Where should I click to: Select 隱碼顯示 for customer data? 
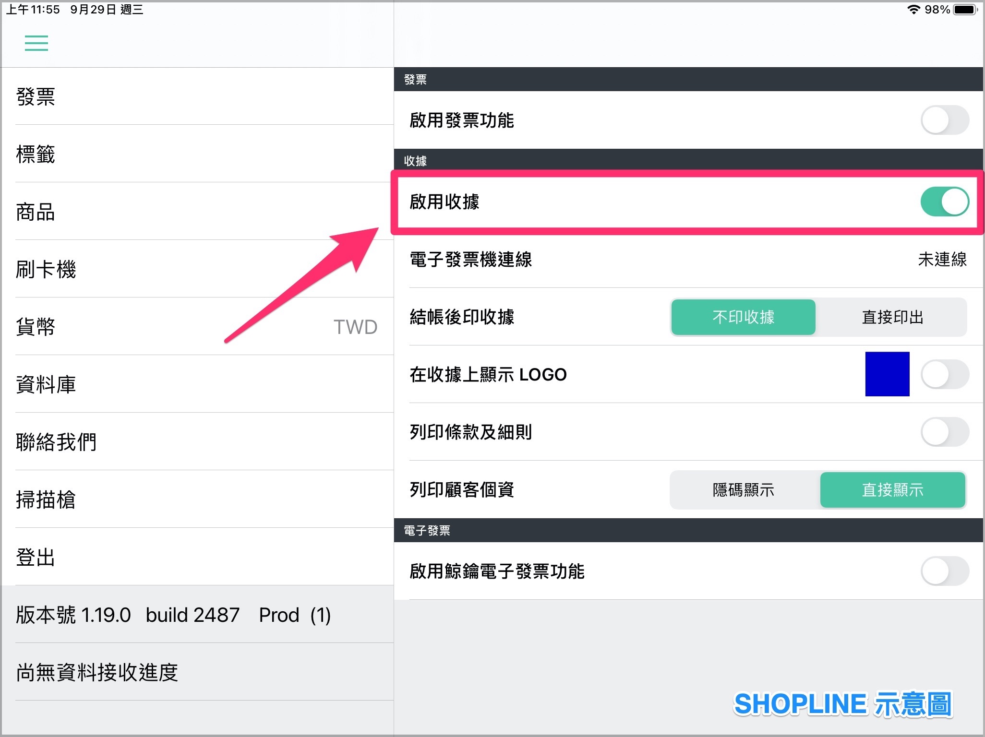(x=743, y=490)
